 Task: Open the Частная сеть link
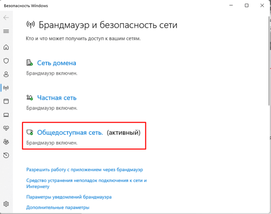57,98
